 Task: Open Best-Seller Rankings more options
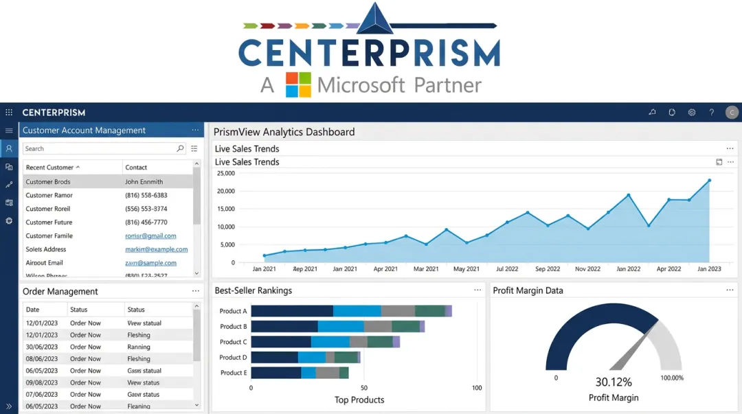[x=477, y=290]
